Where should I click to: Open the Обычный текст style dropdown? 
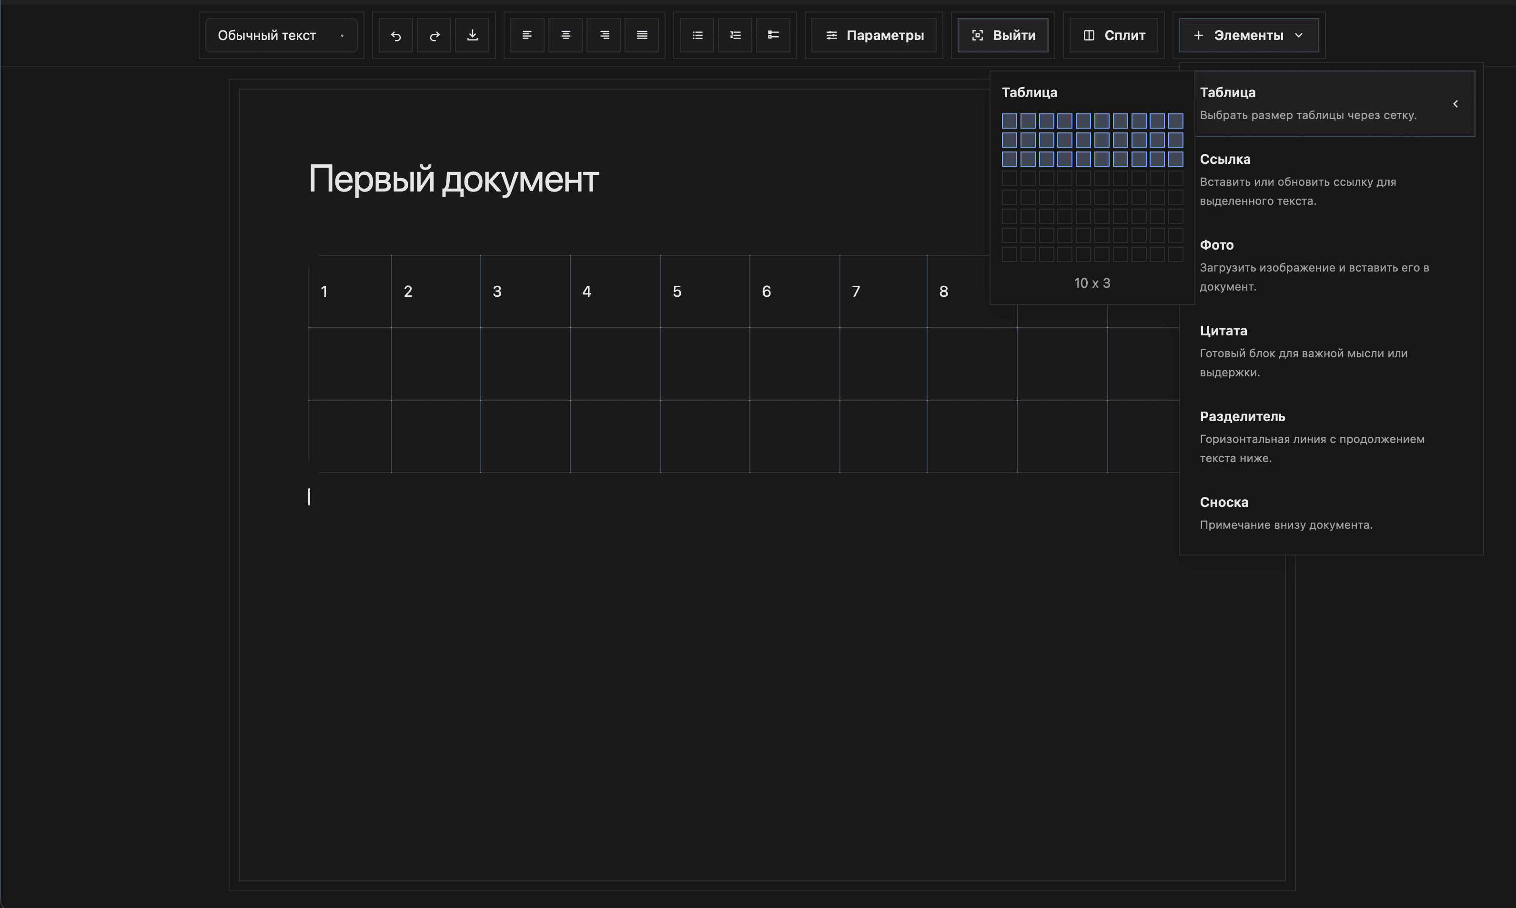pyautogui.click(x=282, y=35)
